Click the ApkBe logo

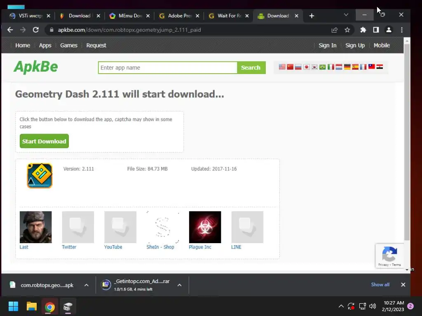(35, 67)
